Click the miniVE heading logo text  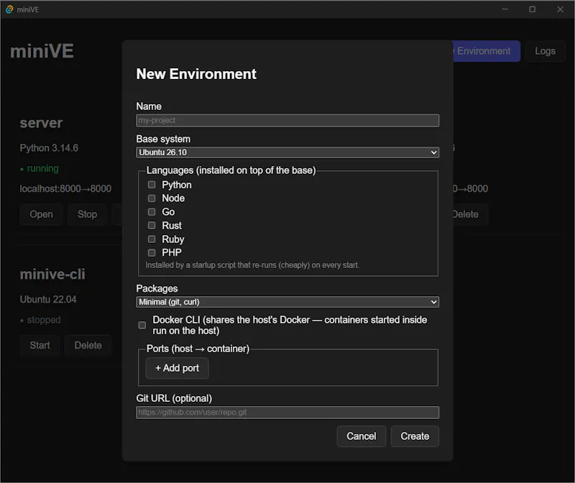[x=42, y=51]
